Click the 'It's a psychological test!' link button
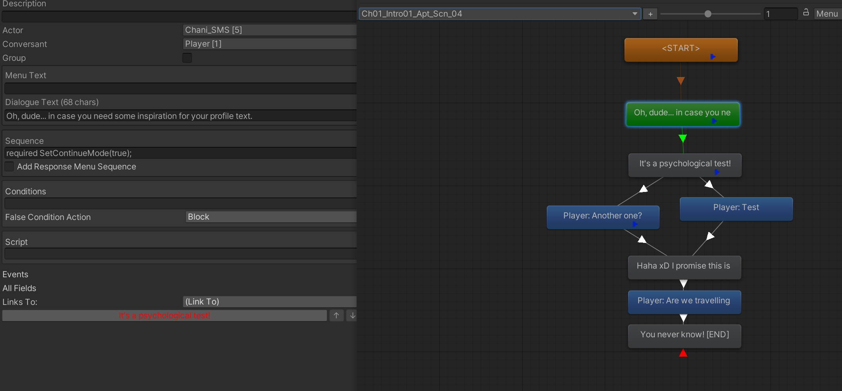Image resolution: width=842 pixels, height=391 pixels. [x=165, y=316]
